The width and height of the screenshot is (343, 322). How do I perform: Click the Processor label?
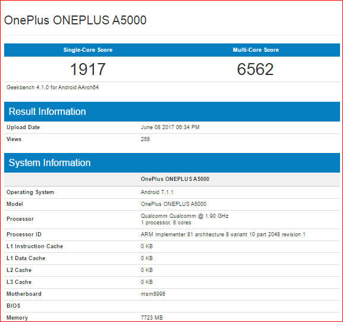click(20, 219)
